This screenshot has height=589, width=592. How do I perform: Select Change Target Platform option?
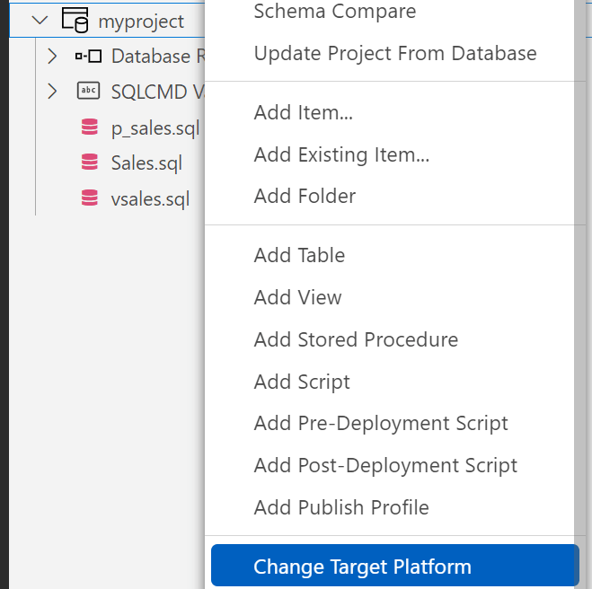[x=362, y=567]
